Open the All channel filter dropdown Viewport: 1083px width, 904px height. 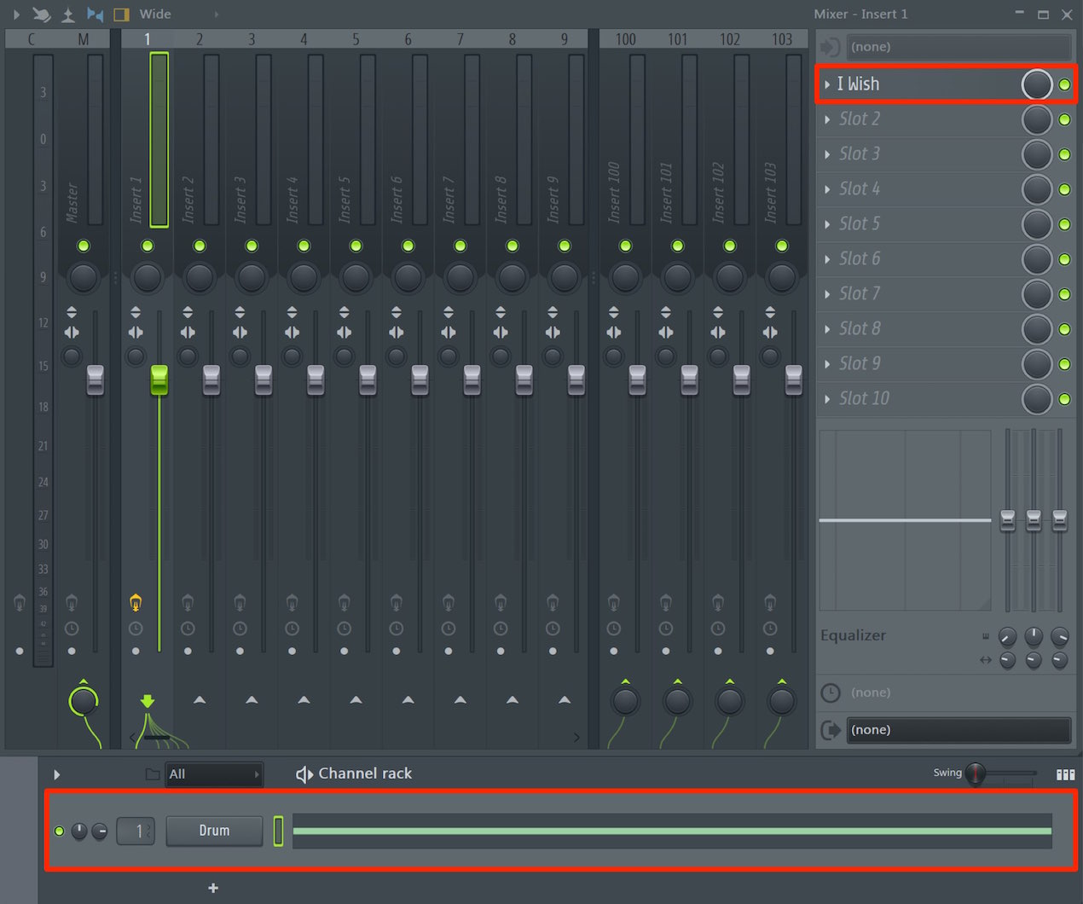(213, 774)
